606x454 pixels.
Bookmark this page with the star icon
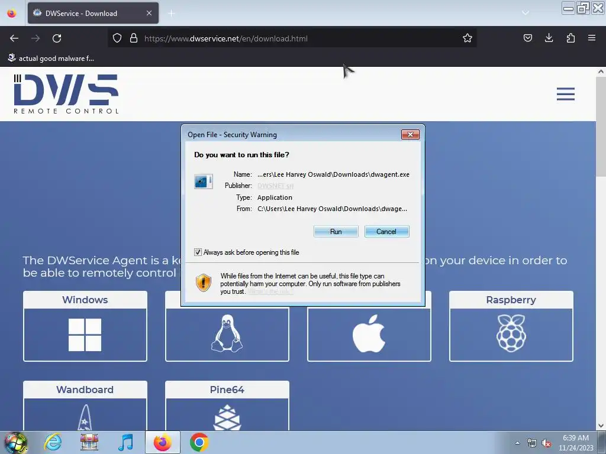pyautogui.click(x=468, y=38)
